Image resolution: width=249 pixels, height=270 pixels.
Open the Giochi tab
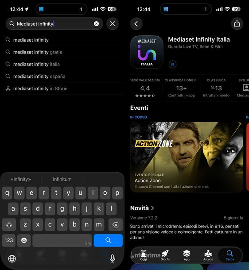point(165,255)
